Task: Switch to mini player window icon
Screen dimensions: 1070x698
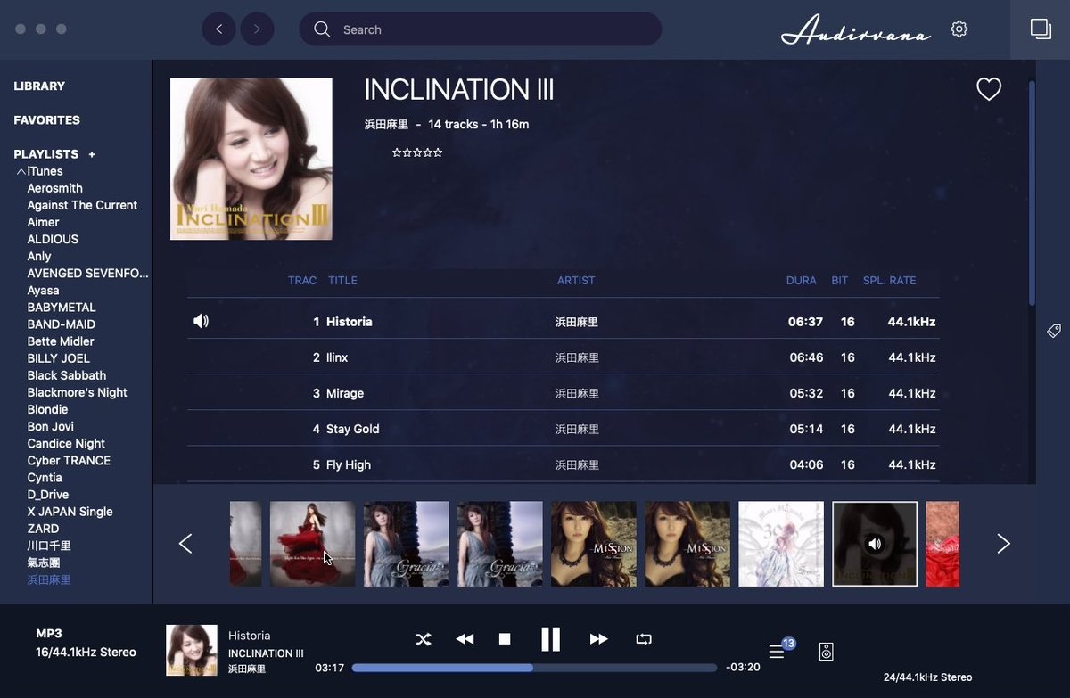Action: pos(1041,29)
